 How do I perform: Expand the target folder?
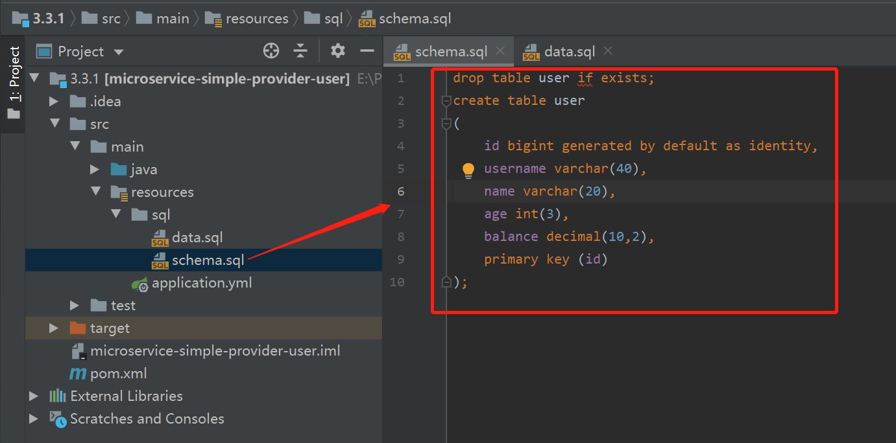tap(54, 328)
